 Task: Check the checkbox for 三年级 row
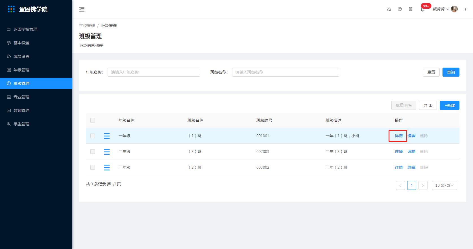coord(93,167)
